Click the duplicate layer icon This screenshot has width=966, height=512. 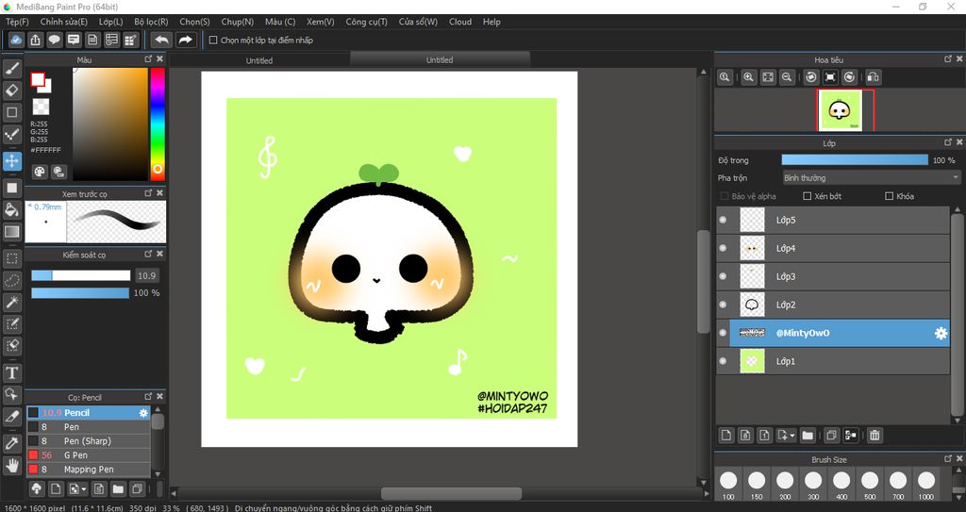[x=831, y=435]
